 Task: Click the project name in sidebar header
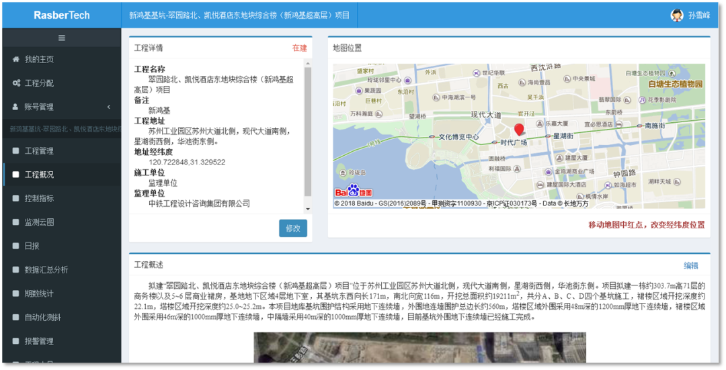click(x=65, y=129)
